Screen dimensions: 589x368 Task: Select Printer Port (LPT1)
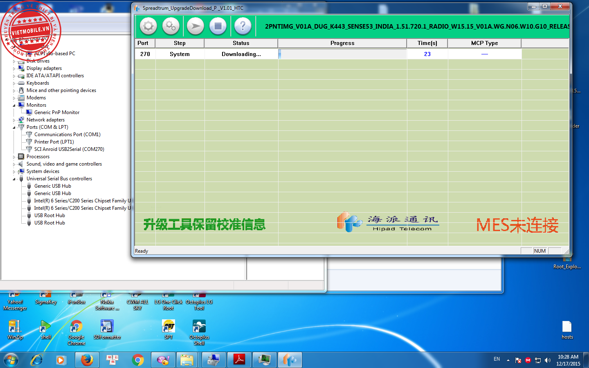pos(54,142)
